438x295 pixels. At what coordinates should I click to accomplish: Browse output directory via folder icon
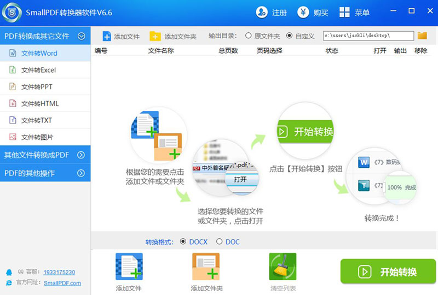(x=422, y=36)
